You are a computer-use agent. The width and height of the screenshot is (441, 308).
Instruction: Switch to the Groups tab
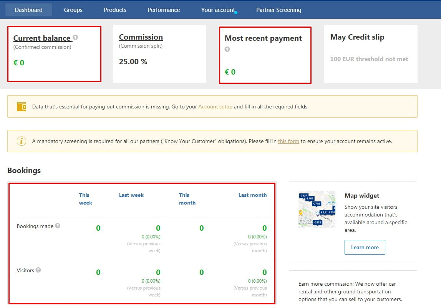73,10
